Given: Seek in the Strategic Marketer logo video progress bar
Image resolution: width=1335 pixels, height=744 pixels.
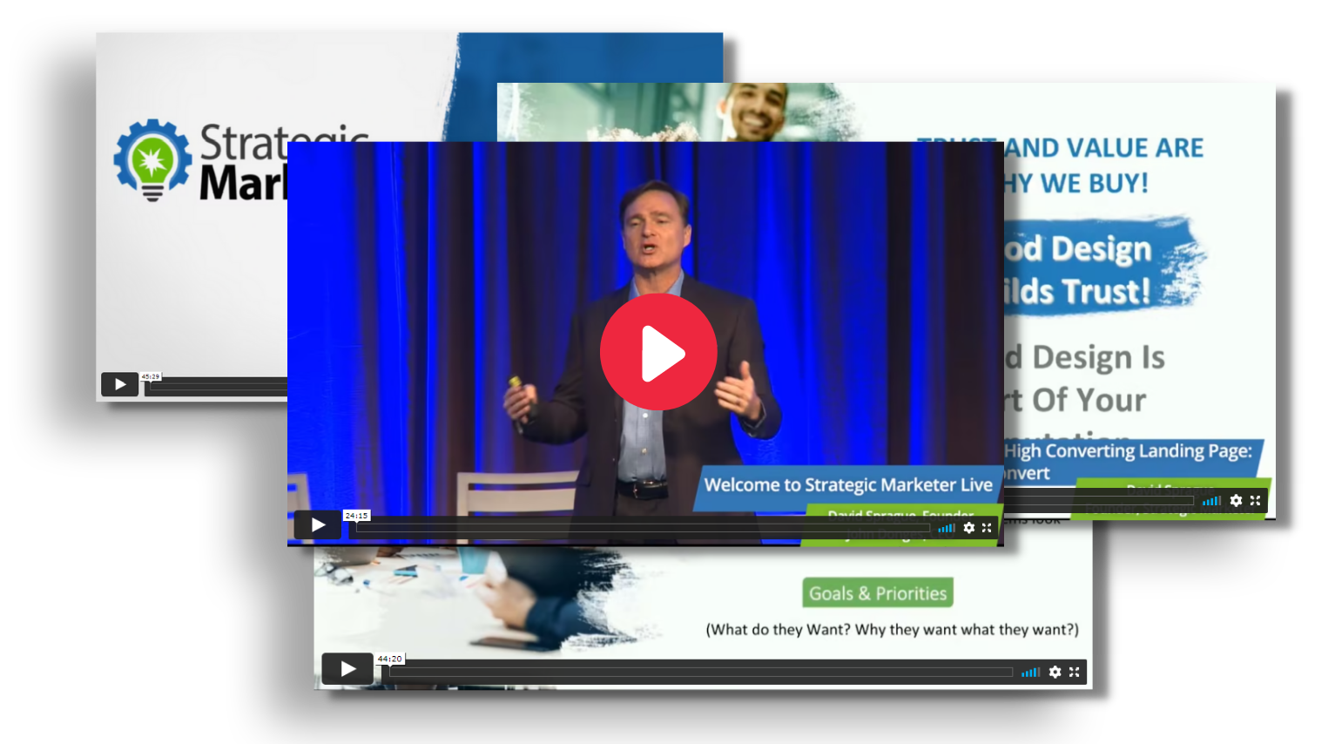Looking at the screenshot, I should tap(216, 388).
